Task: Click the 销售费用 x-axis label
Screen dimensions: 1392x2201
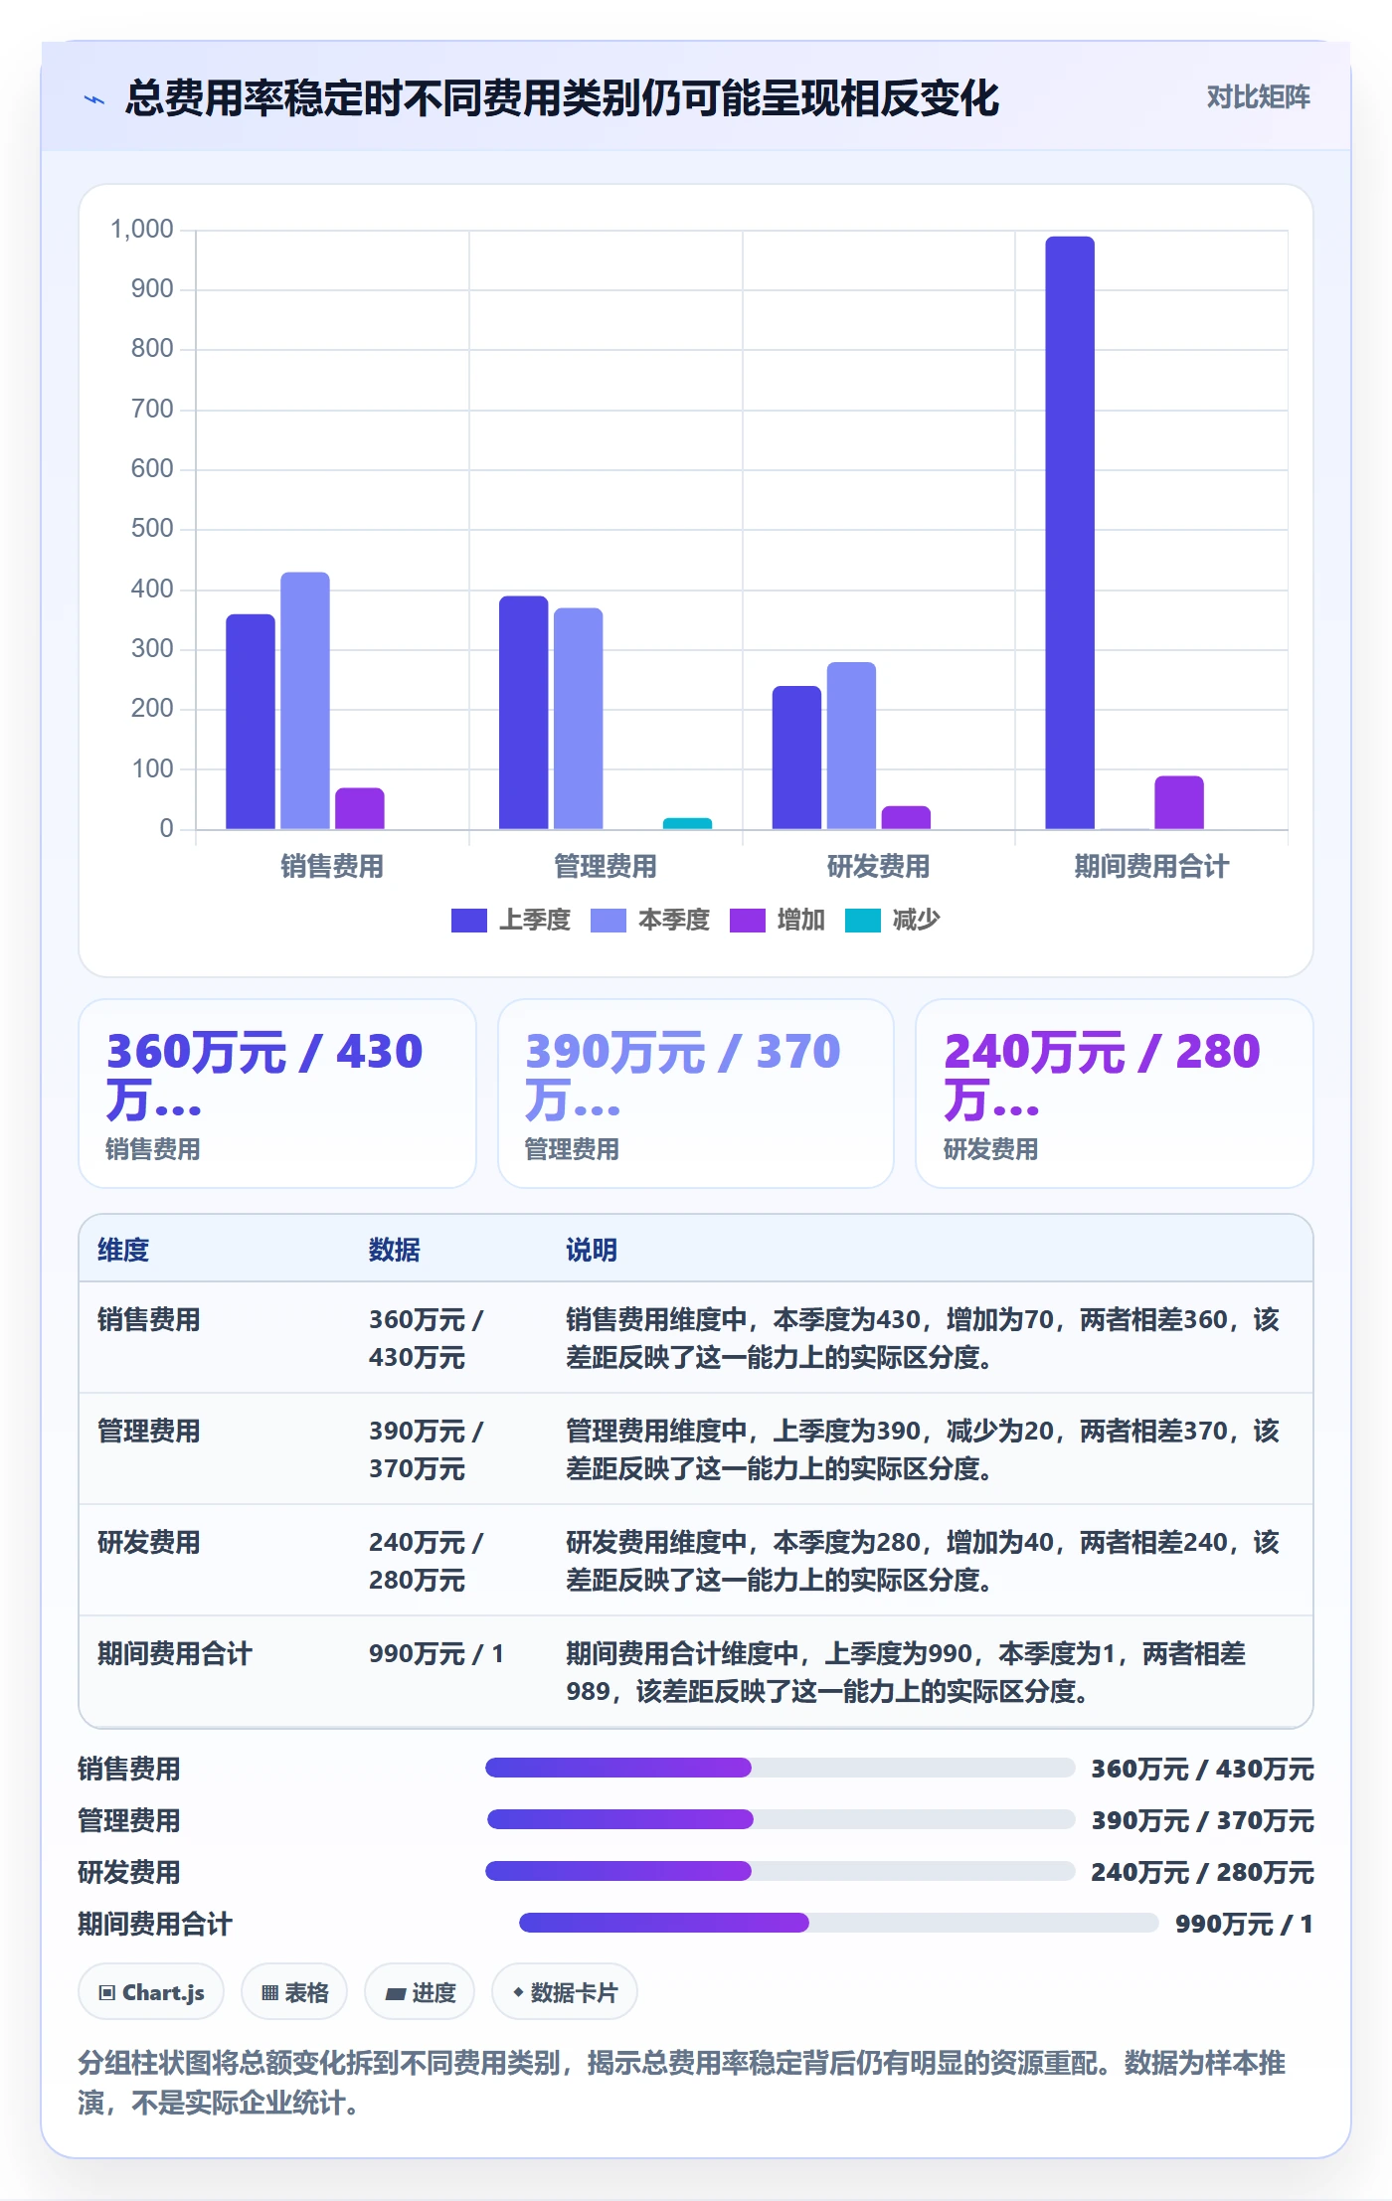Action: pyautogui.click(x=332, y=867)
